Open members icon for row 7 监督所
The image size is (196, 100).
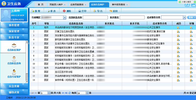coord(178,52)
